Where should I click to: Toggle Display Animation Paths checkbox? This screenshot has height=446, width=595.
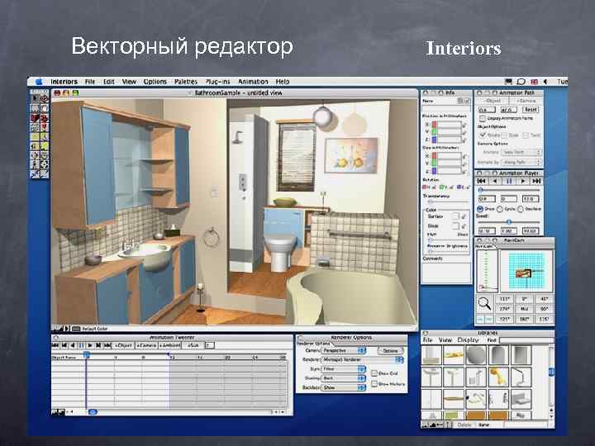pyautogui.click(x=483, y=118)
